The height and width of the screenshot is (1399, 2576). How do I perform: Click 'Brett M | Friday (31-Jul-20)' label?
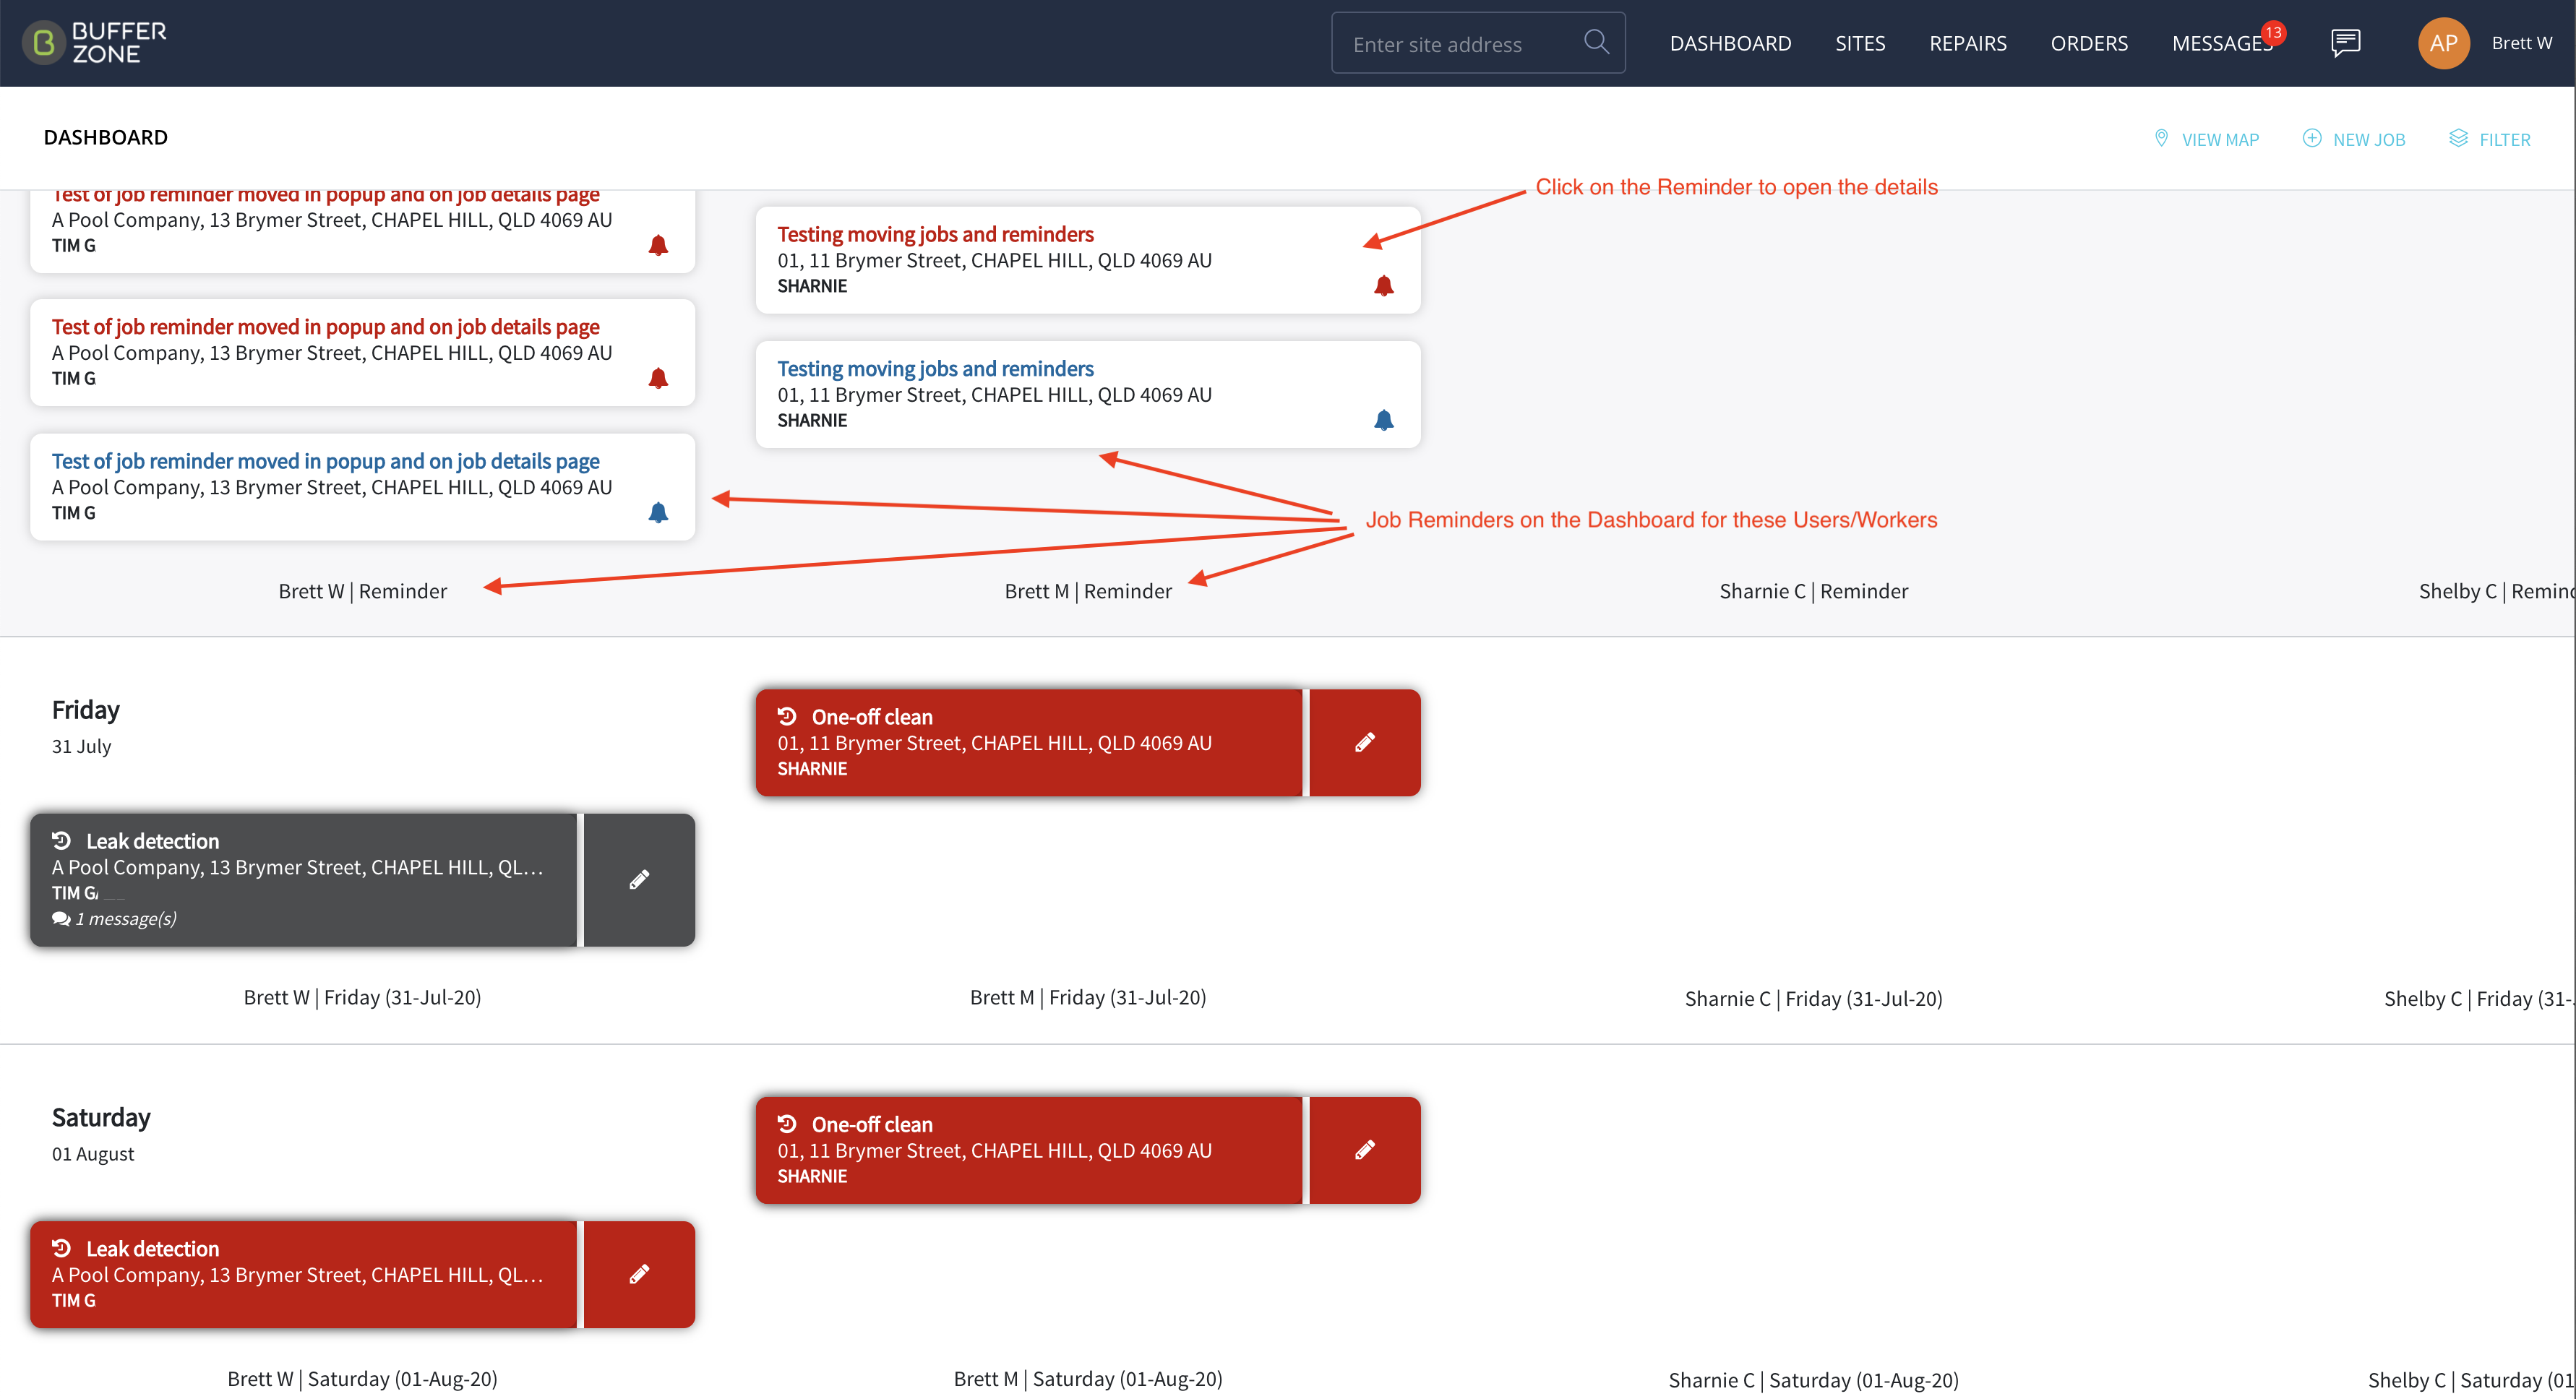1088,997
